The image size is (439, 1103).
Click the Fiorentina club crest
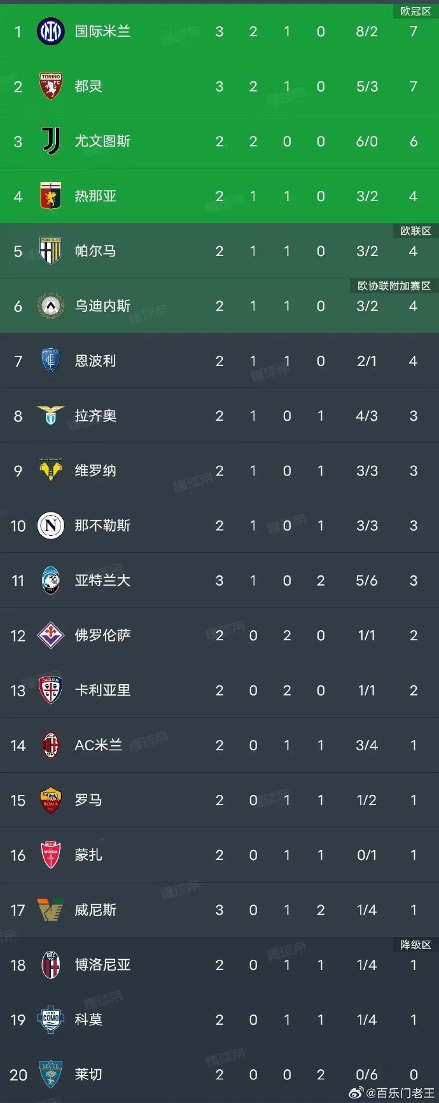coord(51,635)
